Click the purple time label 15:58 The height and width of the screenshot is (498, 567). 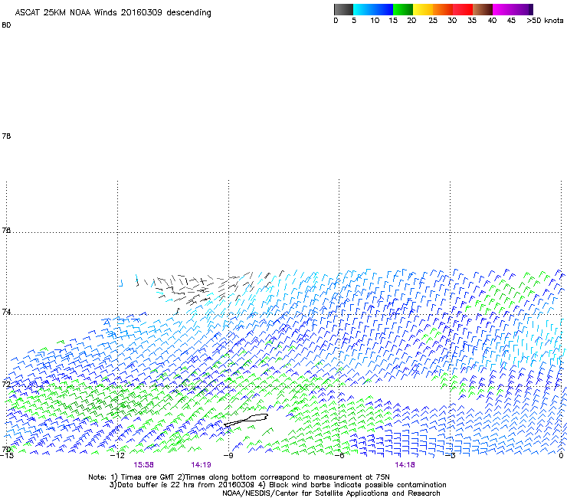[x=143, y=465]
